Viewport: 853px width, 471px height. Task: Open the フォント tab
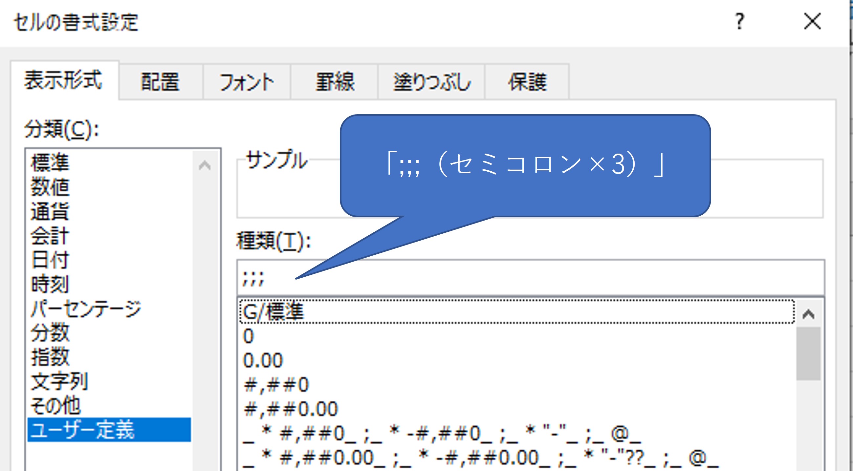[x=247, y=82]
